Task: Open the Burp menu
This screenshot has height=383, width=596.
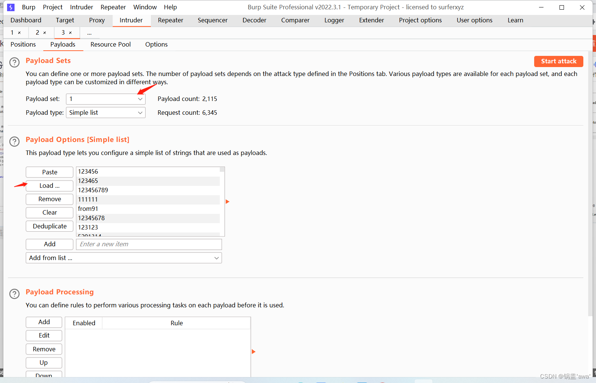Action: point(29,7)
